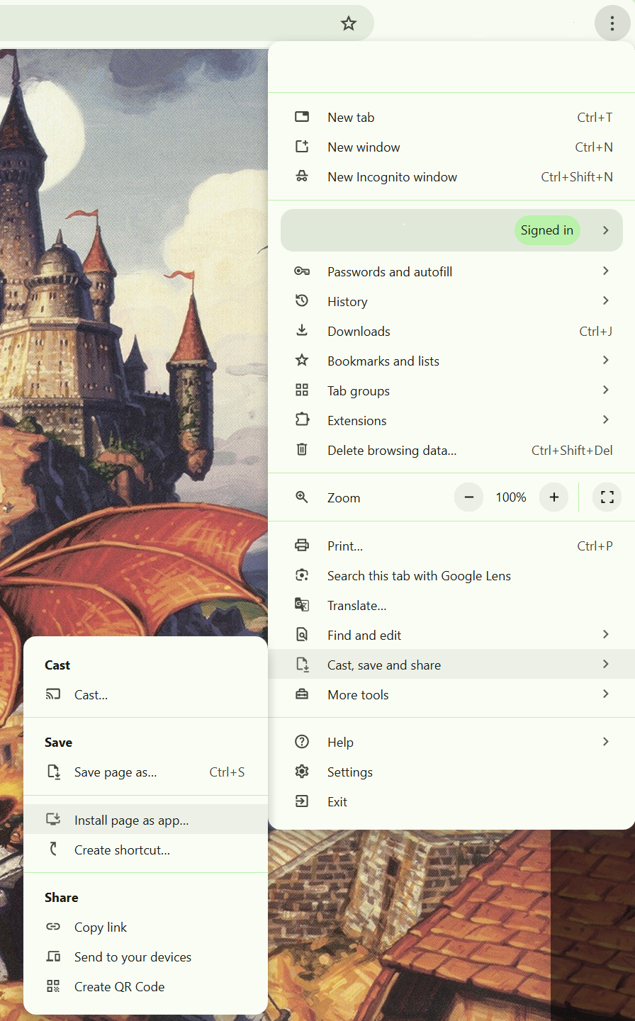Open the three-dot Chrome menu icon

point(612,23)
